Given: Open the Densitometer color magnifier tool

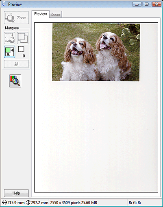Looking at the screenshot, I should 15,81.
